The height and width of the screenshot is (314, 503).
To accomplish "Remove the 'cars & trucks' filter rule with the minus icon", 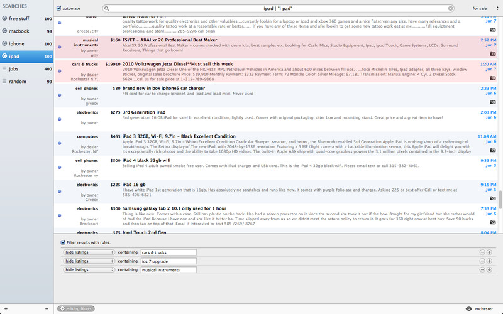I will (x=482, y=252).
